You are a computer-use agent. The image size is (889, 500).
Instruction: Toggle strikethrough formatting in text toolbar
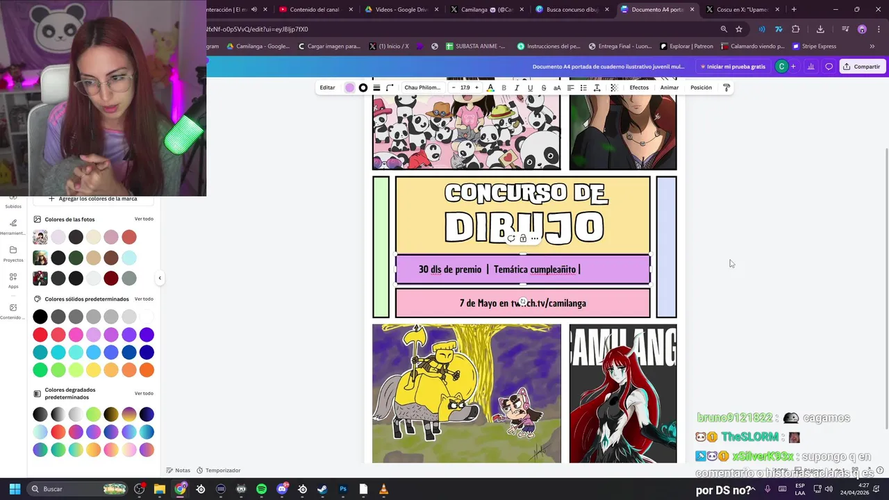click(543, 87)
